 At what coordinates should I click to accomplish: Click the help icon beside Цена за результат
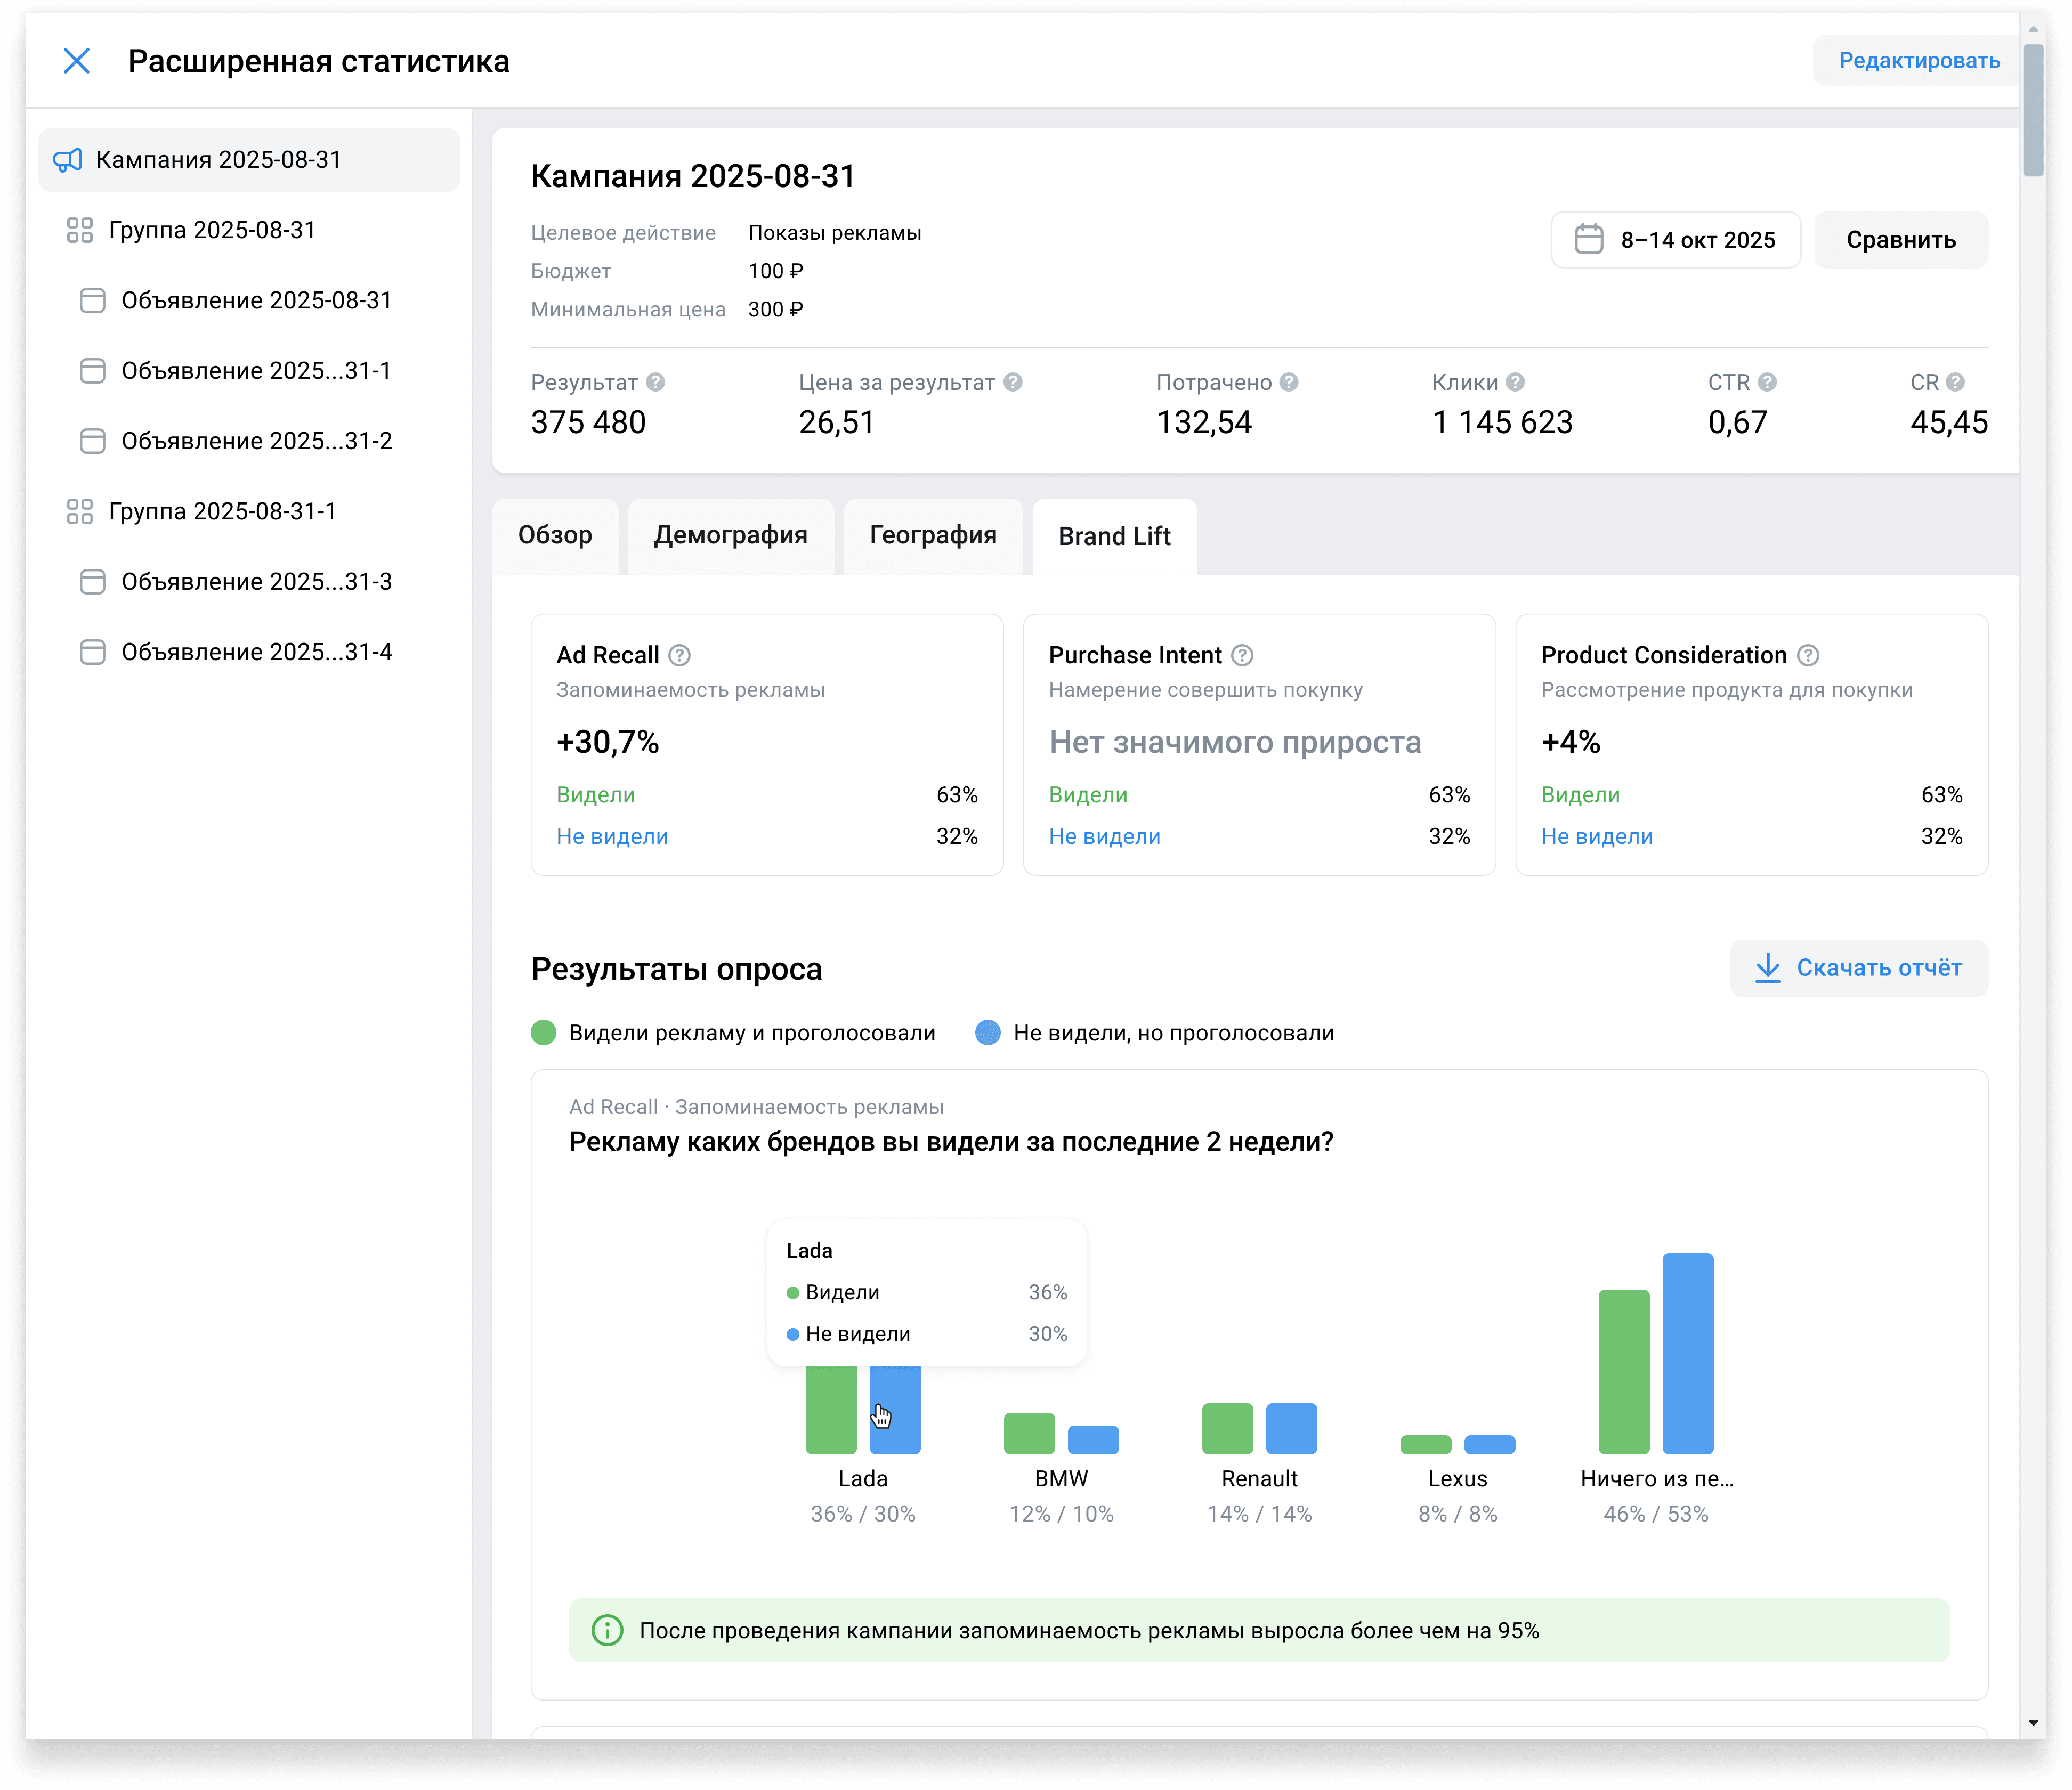(x=1012, y=382)
